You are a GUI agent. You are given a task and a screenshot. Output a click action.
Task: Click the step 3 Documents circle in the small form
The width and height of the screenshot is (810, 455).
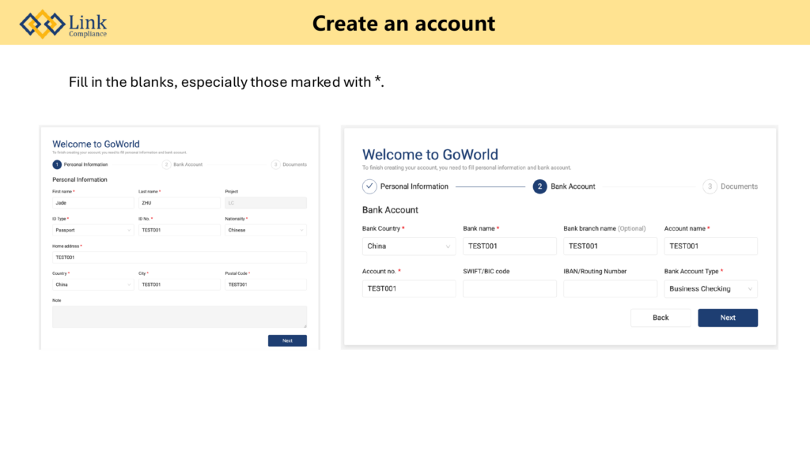275,164
